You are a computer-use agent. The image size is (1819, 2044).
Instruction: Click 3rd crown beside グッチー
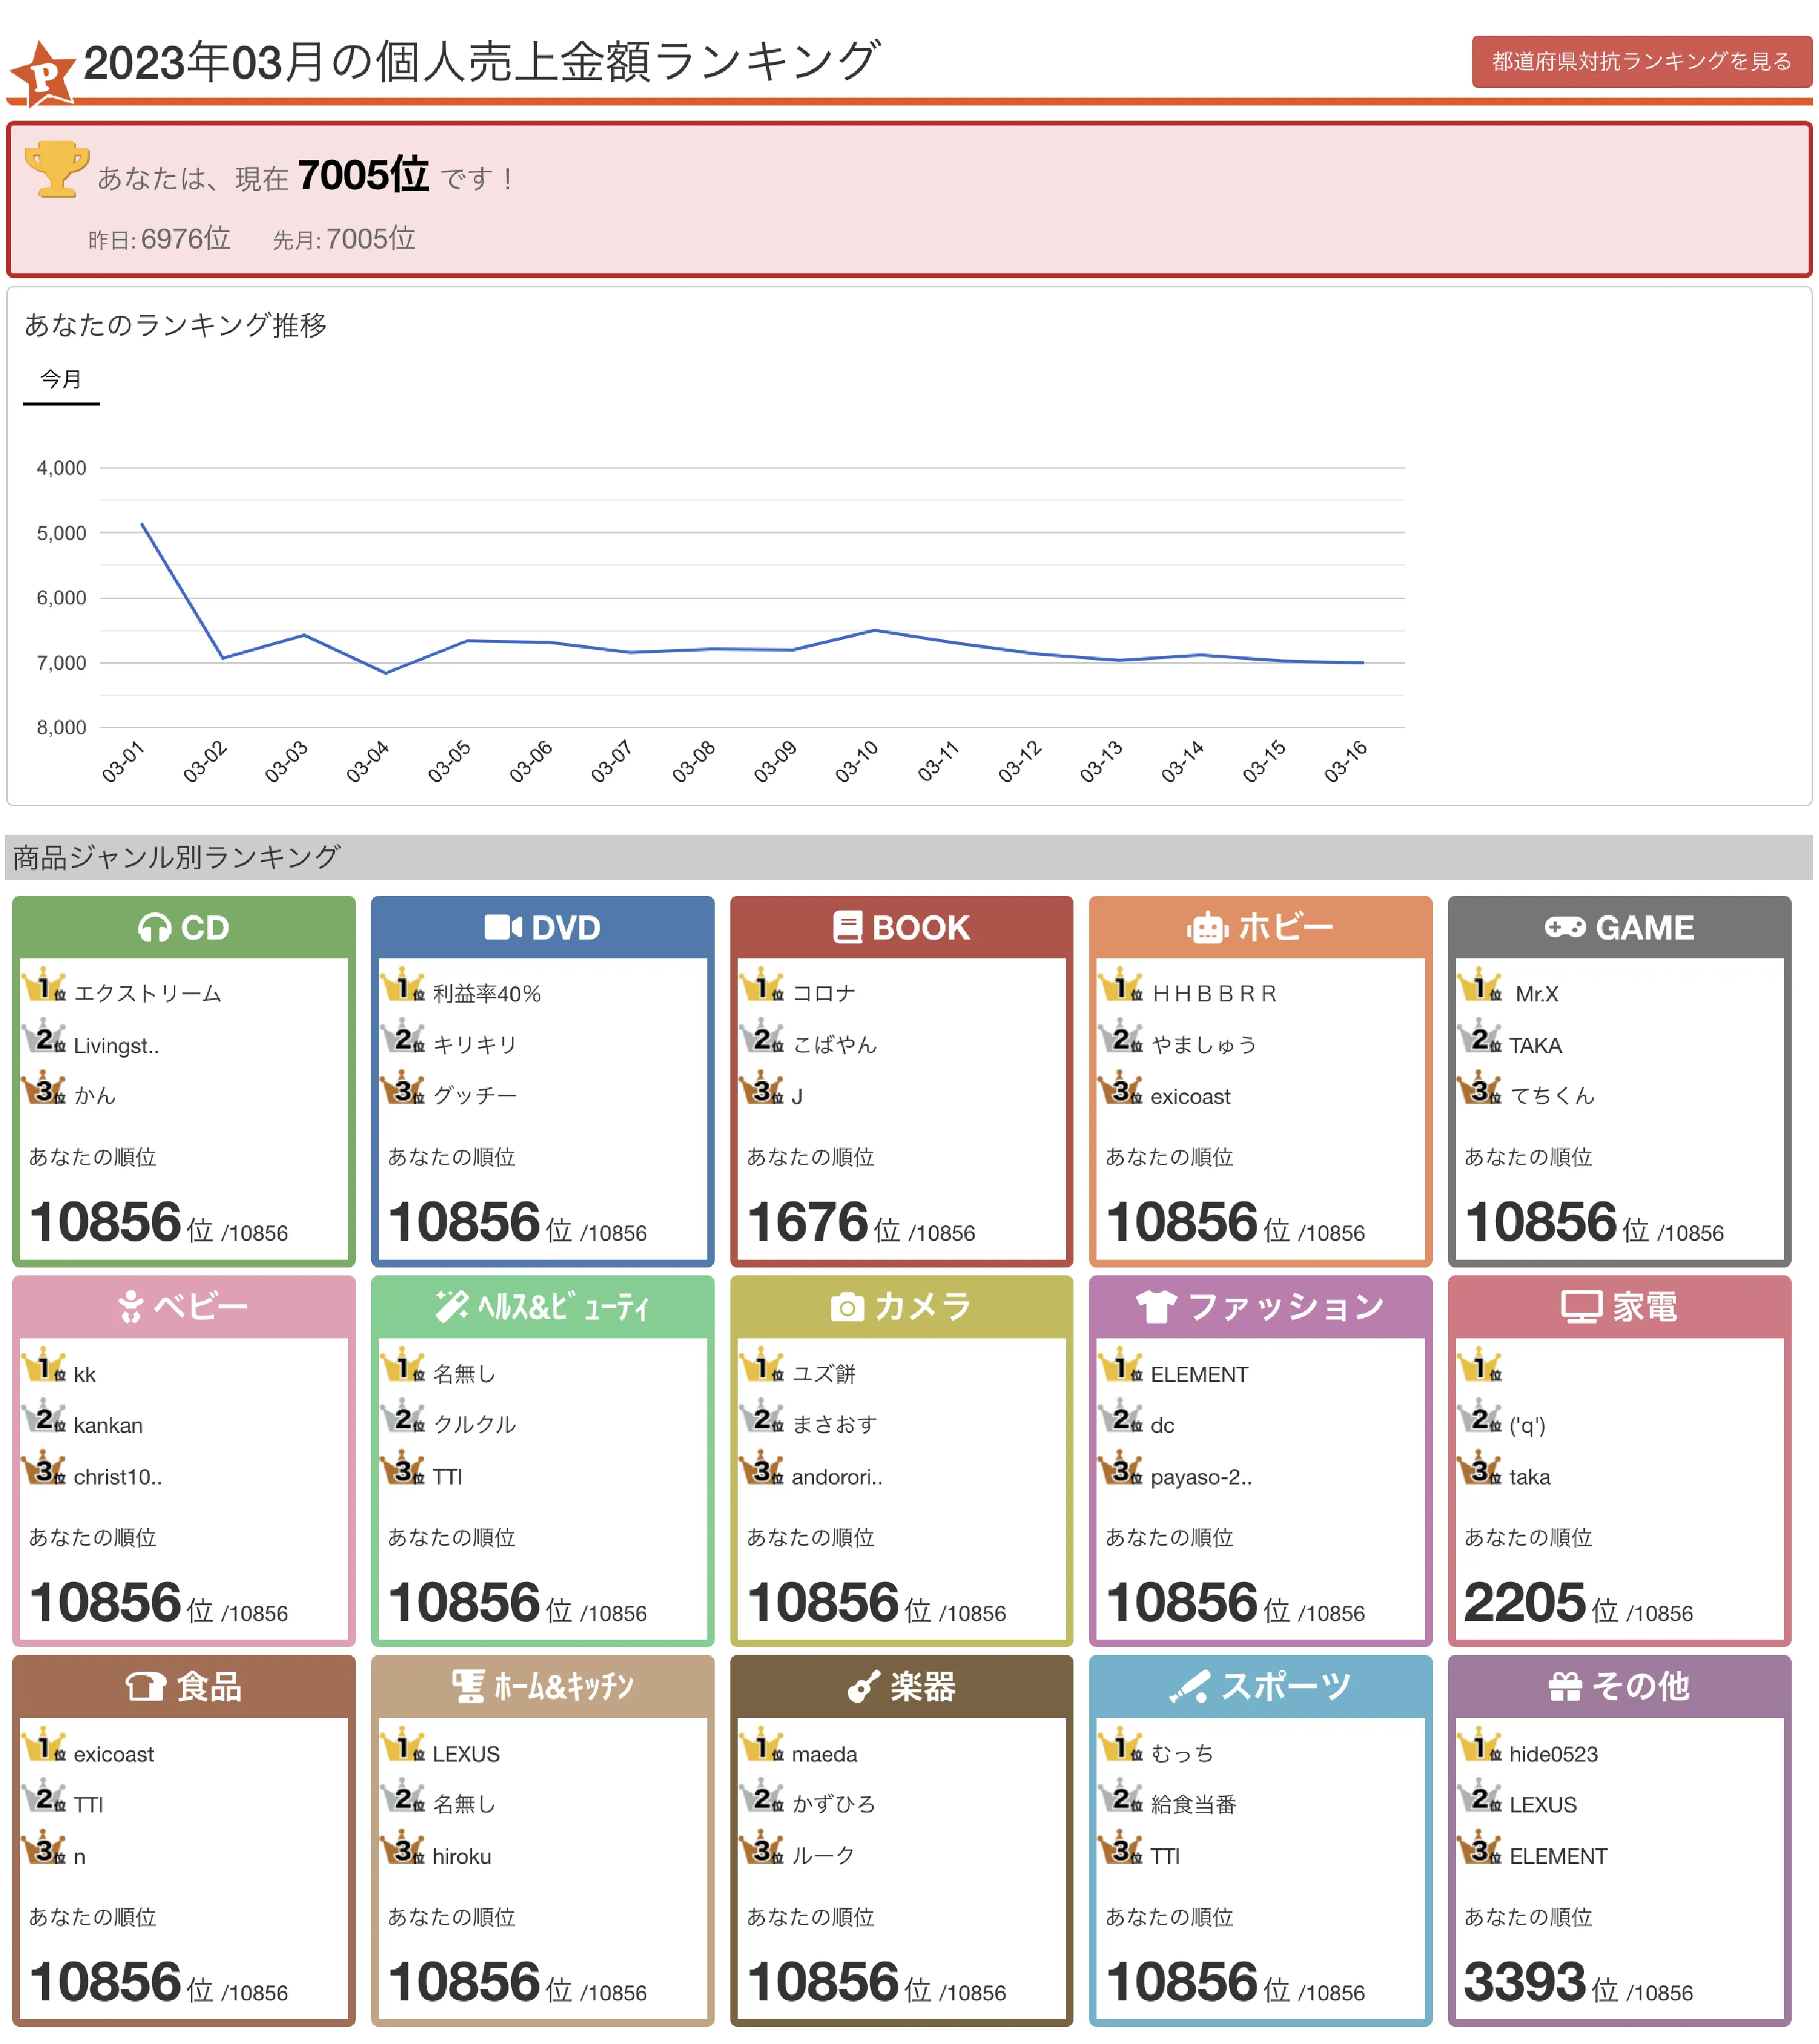coord(403,1089)
